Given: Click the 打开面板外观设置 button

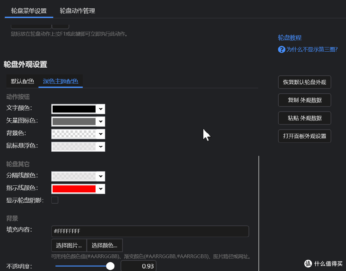Looking at the screenshot, I should coord(305,136).
